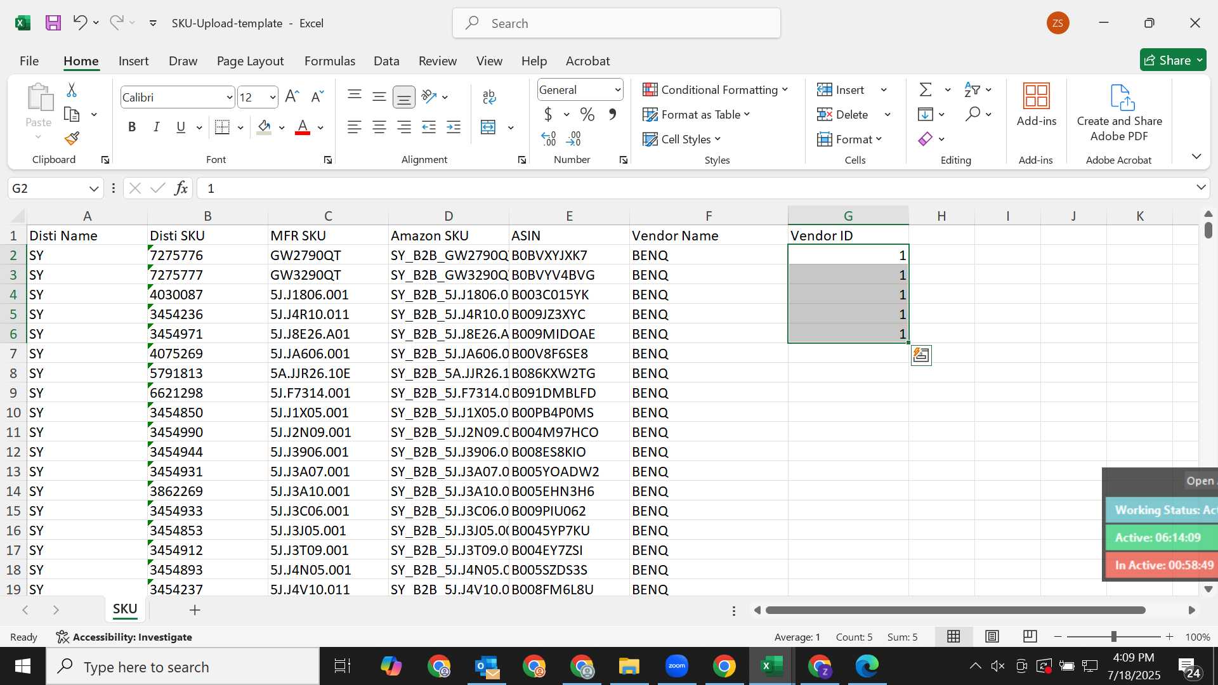This screenshot has width=1218, height=685.
Task: Click the Merge & Center icon
Action: click(x=488, y=127)
